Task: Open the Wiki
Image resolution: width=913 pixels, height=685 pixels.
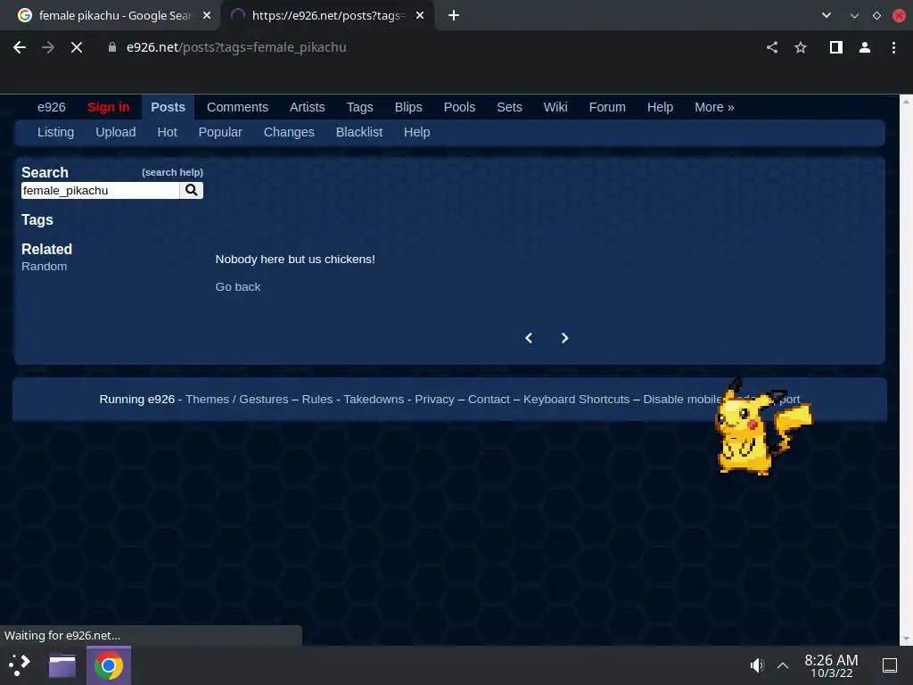Action: point(555,107)
